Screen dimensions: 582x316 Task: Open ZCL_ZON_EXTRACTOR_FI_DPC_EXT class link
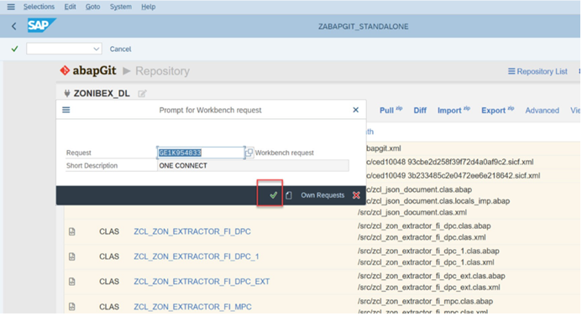(202, 282)
